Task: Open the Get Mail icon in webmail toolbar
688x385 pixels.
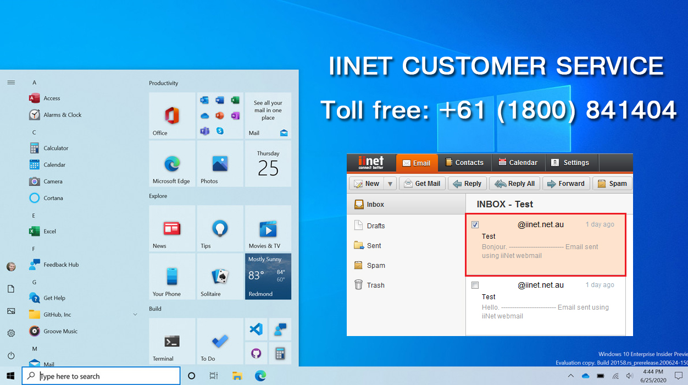Action: tap(422, 183)
